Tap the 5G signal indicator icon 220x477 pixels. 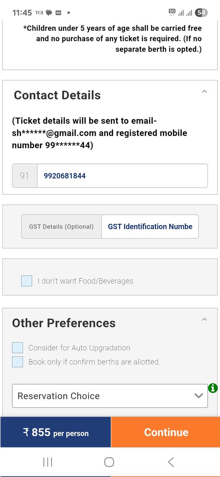tap(172, 12)
